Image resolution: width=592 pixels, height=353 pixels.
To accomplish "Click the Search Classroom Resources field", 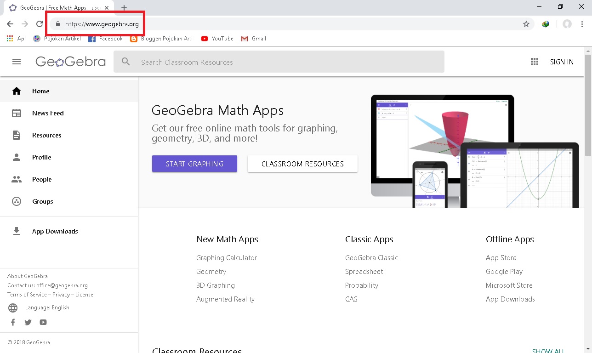I will [279, 62].
